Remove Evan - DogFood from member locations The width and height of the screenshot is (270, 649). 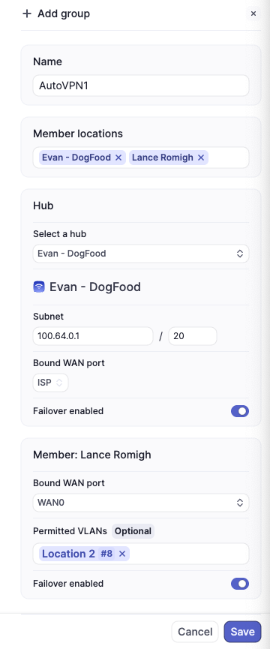118,158
